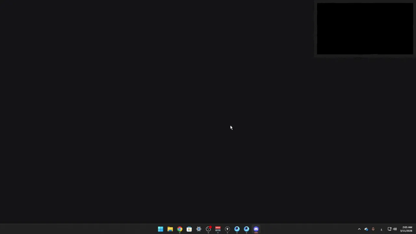The image size is (416, 234).
Task: Open the volume speaker tray icon
Action: click(x=395, y=229)
